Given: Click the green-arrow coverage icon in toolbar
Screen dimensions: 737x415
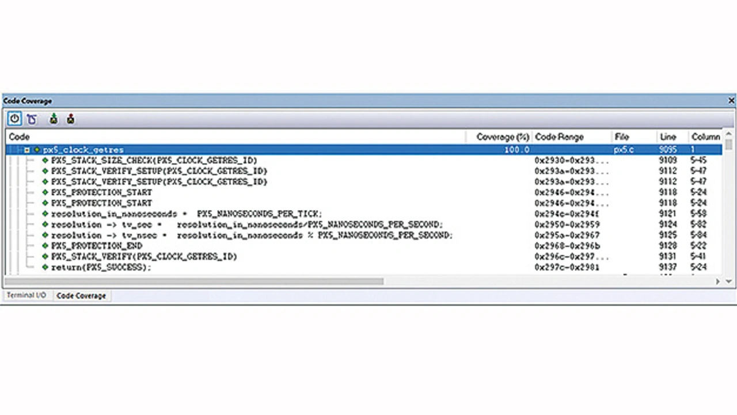Looking at the screenshot, I should (x=54, y=119).
